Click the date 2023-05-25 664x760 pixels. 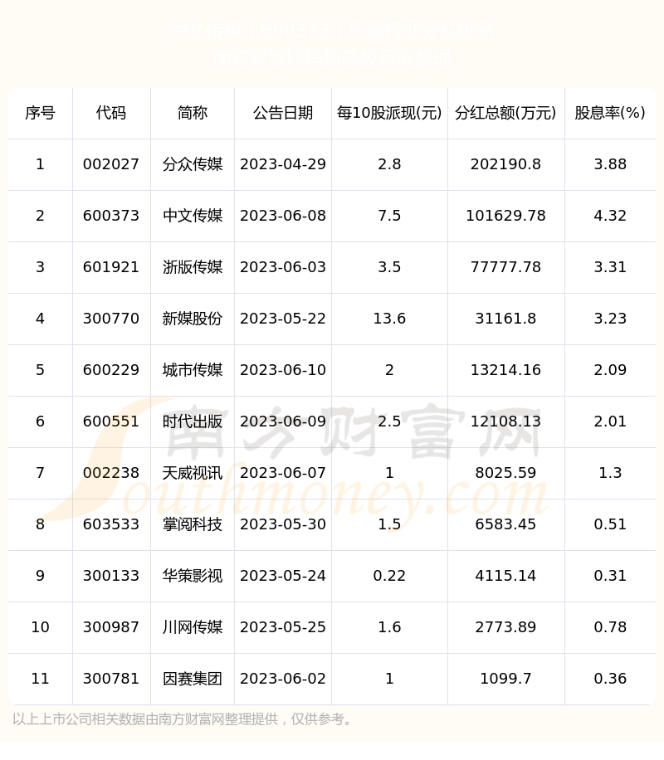[283, 626]
